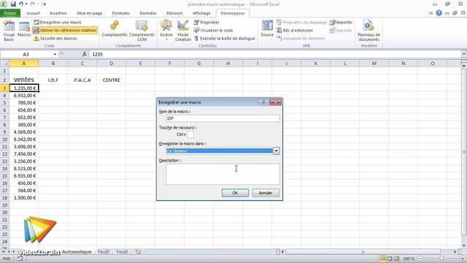Switch to the Données tab
Viewport: 467px width, 263px height.
[x=147, y=13]
